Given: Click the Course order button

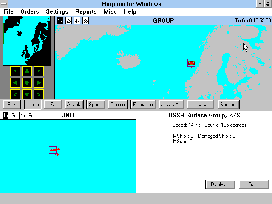Looking at the screenshot, I should [x=118, y=105].
